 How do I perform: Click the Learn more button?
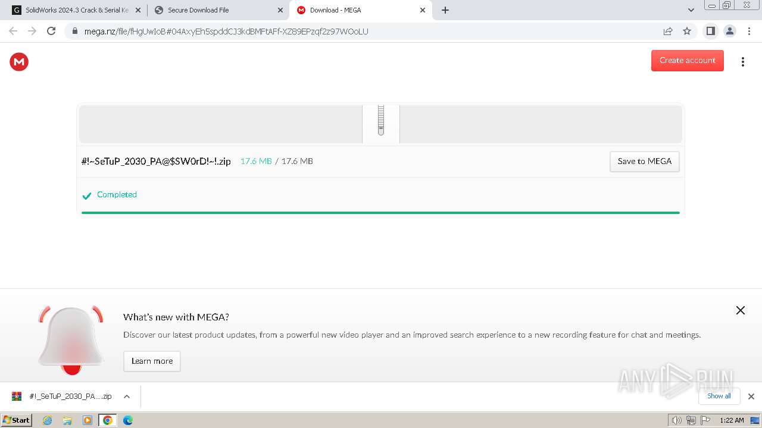click(x=152, y=361)
